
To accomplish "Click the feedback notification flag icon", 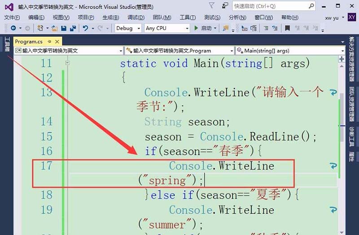I will click(212, 5).
